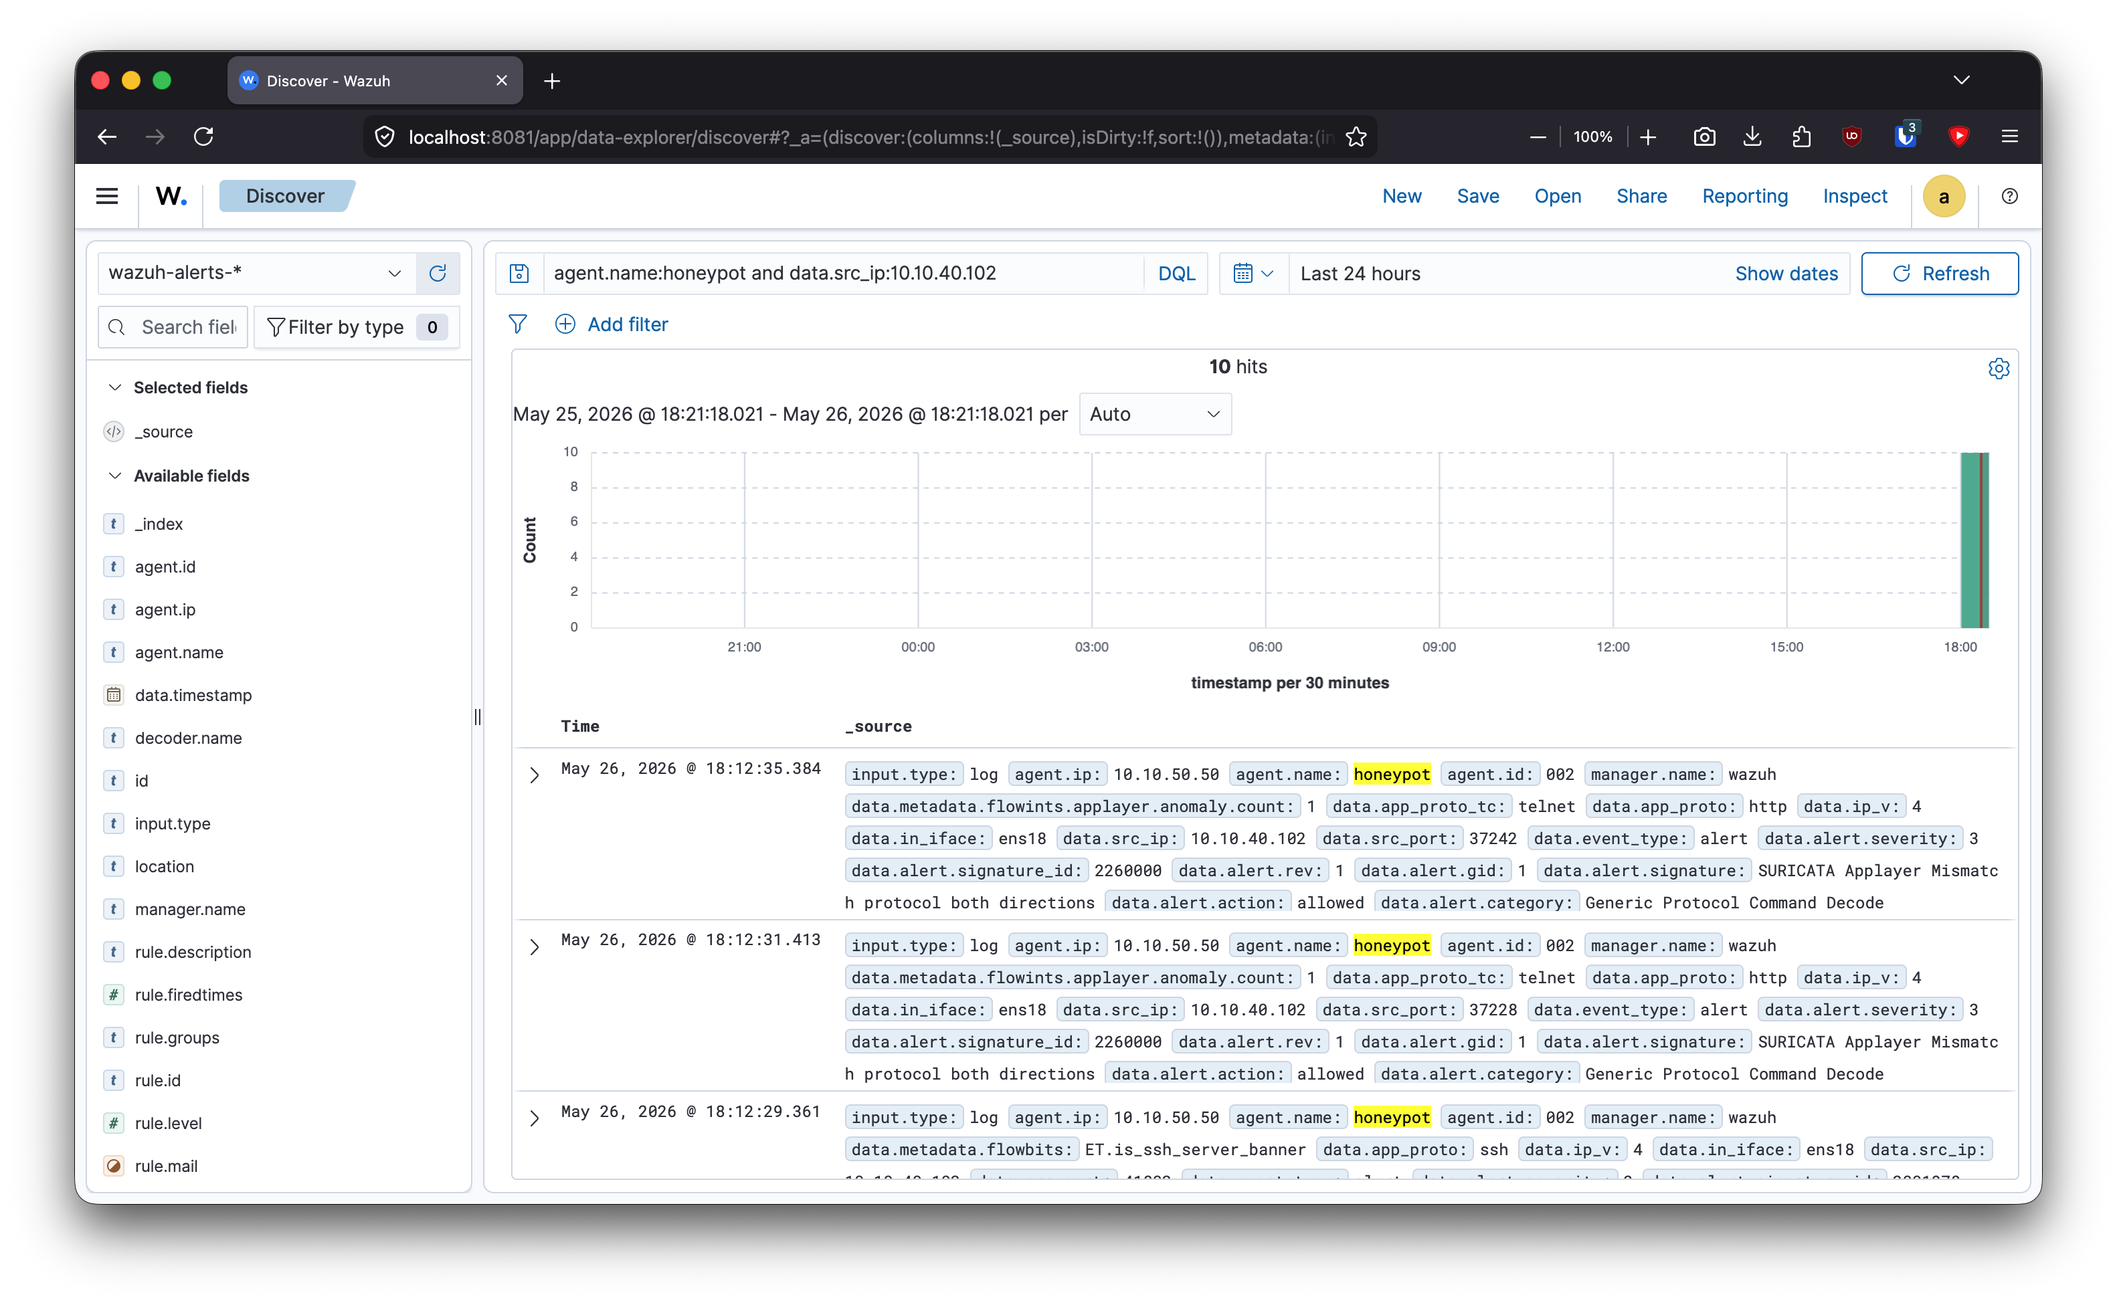Open the browser application menu
Viewport: 2117px width, 1303px height.
coord(2009,136)
